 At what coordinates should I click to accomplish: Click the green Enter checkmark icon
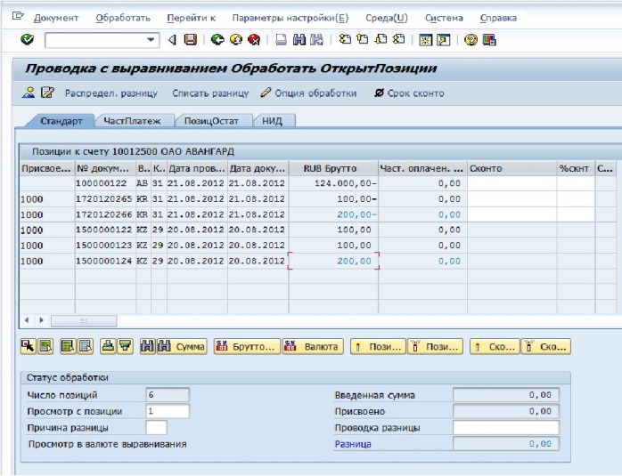[x=27, y=39]
